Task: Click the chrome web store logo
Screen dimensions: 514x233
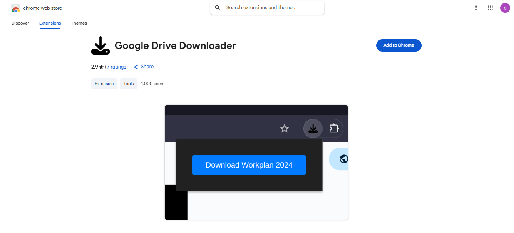Action: click(x=16, y=8)
